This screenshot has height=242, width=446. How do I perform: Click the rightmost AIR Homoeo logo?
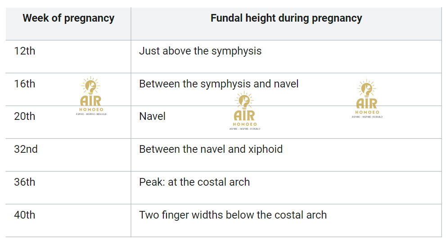(x=367, y=99)
